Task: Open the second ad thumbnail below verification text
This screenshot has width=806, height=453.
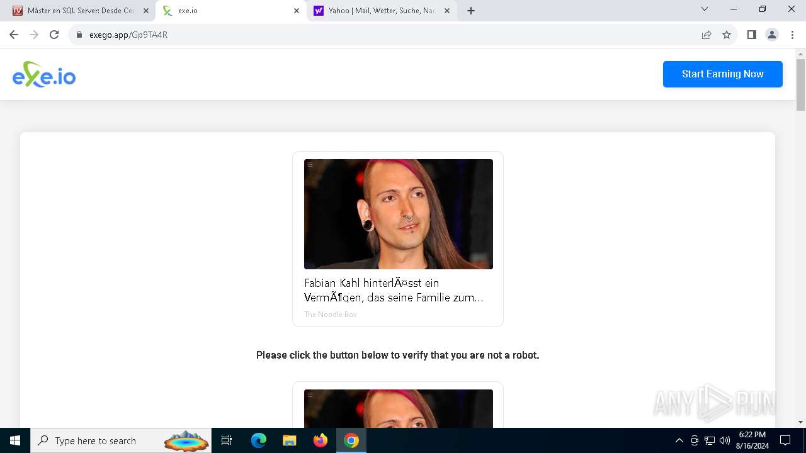Action: coord(399,408)
